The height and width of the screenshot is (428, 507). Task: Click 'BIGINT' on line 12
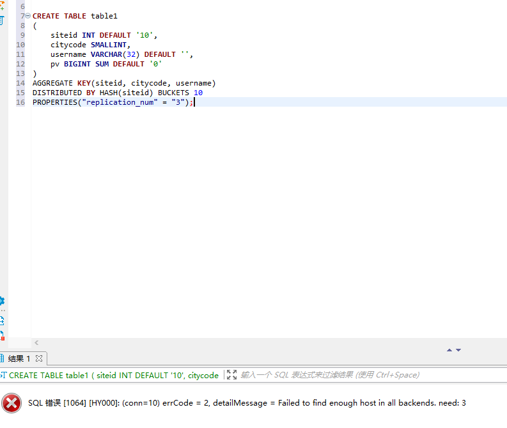pyautogui.click(x=77, y=64)
